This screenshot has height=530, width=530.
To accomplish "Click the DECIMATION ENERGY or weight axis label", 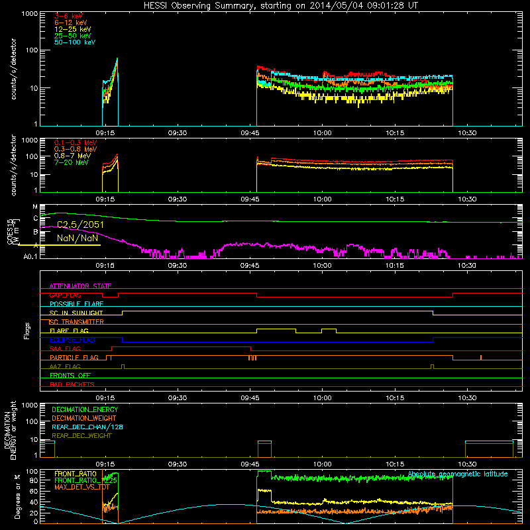I will 10,430.
